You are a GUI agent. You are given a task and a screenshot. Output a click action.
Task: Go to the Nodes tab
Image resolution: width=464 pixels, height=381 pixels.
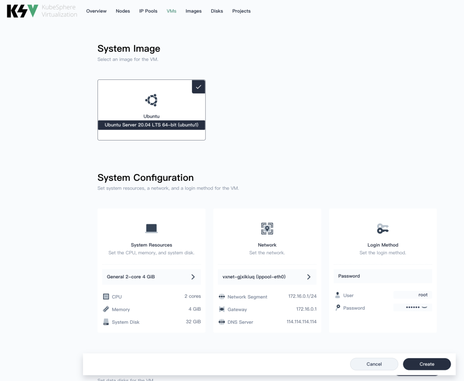pos(123,11)
